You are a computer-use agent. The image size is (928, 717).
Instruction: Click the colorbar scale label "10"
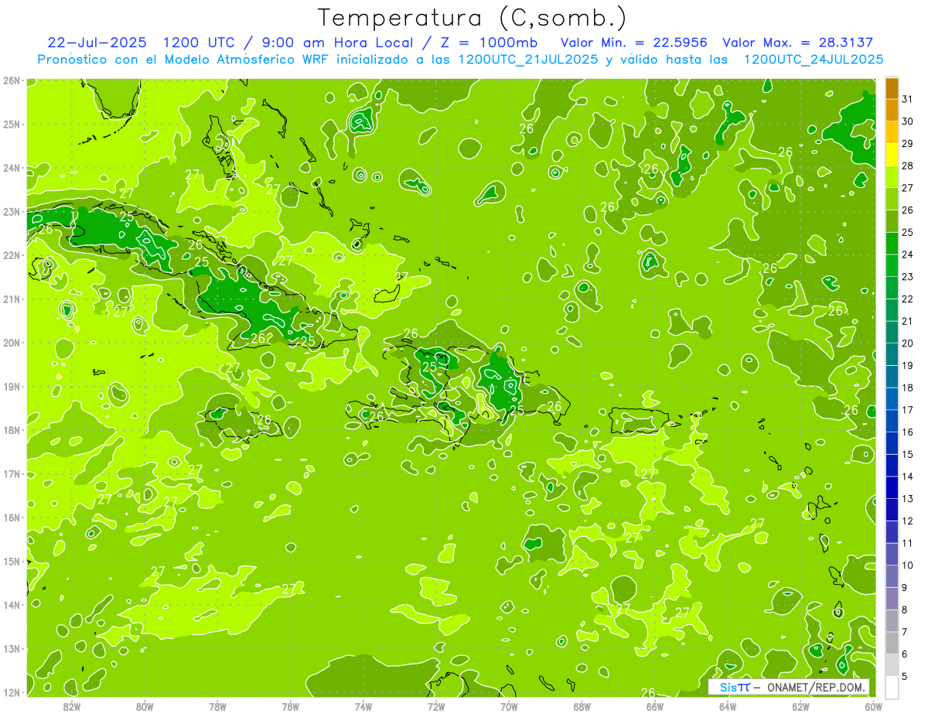click(908, 565)
